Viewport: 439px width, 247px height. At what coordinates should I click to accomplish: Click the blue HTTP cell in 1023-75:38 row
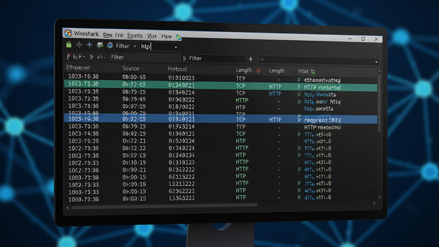tap(275, 94)
